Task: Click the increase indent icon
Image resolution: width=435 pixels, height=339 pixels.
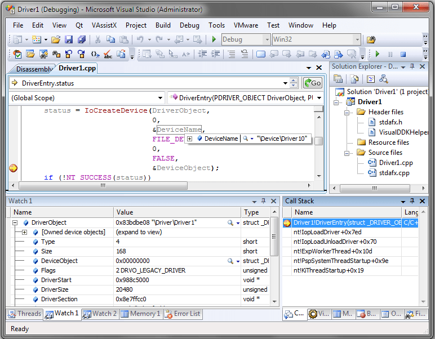Action: (216, 54)
